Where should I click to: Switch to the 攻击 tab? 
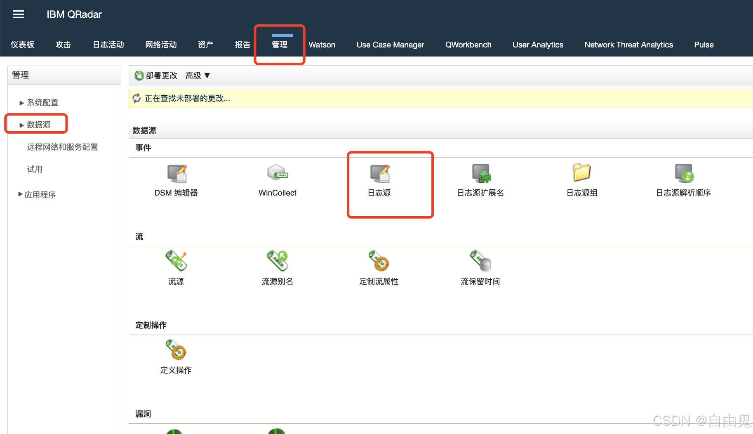tap(63, 45)
